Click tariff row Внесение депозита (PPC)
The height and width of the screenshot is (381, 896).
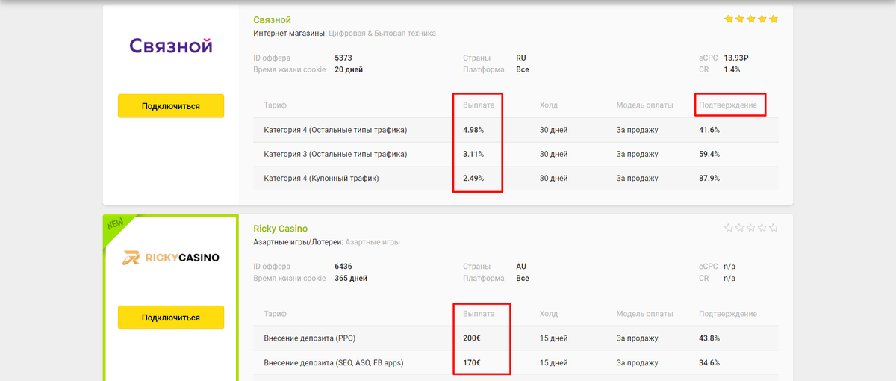click(515, 338)
